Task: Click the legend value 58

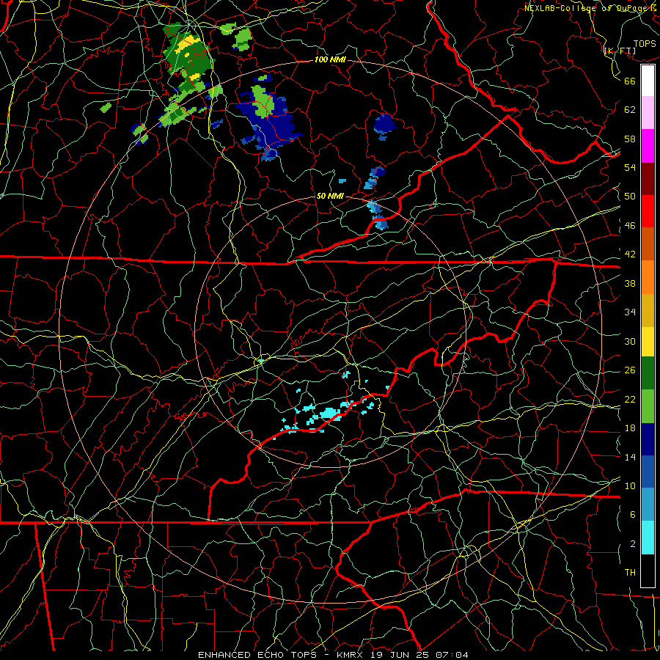Action: [x=630, y=139]
